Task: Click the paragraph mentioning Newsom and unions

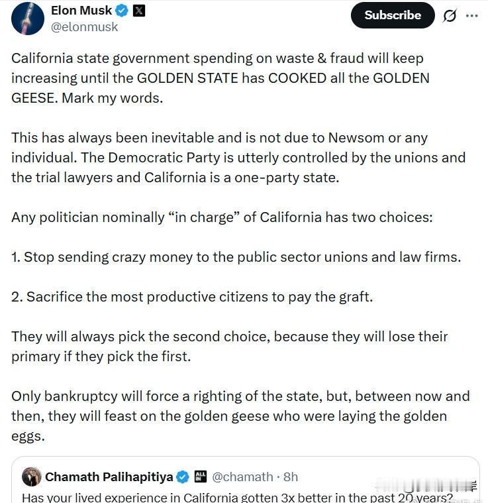Action: coord(237,158)
